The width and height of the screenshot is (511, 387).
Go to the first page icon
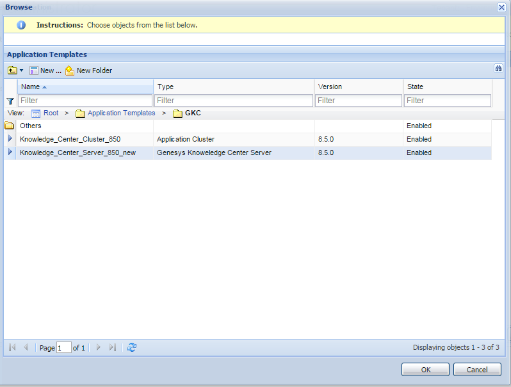click(12, 347)
